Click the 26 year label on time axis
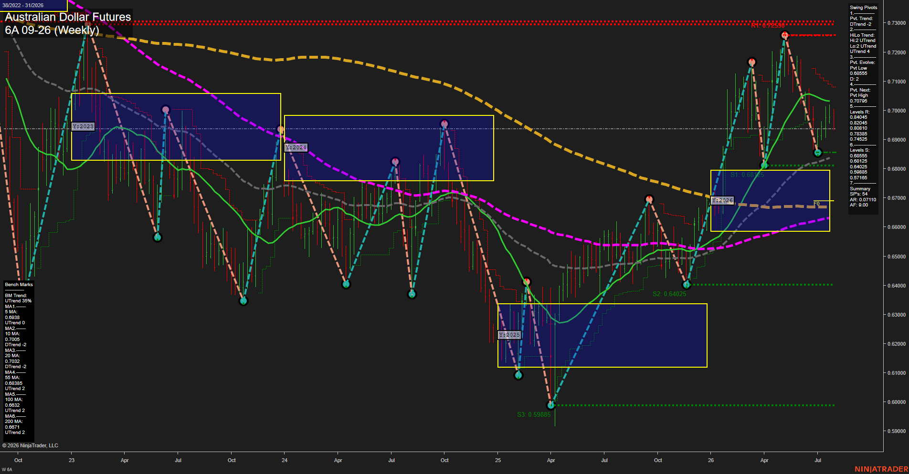 [711, 460]
